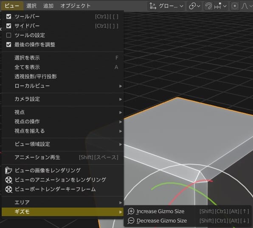This screenshot has height=228, width=253.
Task: Click the ビューのアニメーションをレンダリング film reel icon
Action: pyautogui.click(x=8, y=180)
